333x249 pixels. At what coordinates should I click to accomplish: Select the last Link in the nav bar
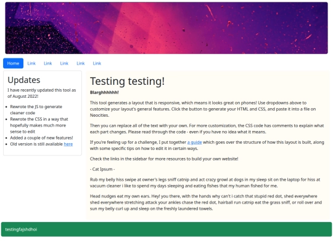97,63
